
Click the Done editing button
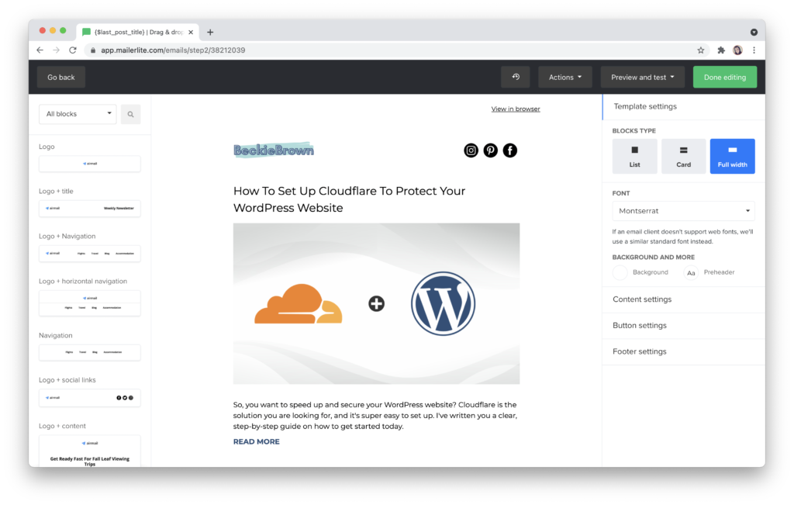click(725, 77)
